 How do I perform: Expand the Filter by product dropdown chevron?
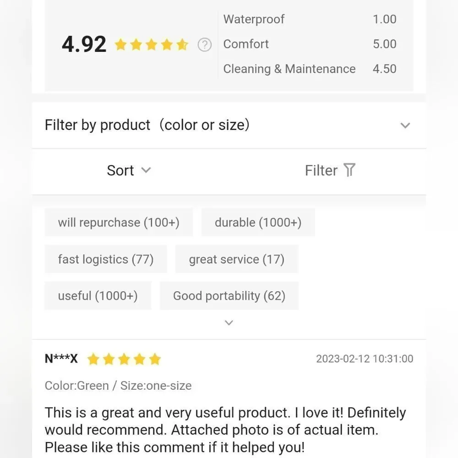(405, 125)
